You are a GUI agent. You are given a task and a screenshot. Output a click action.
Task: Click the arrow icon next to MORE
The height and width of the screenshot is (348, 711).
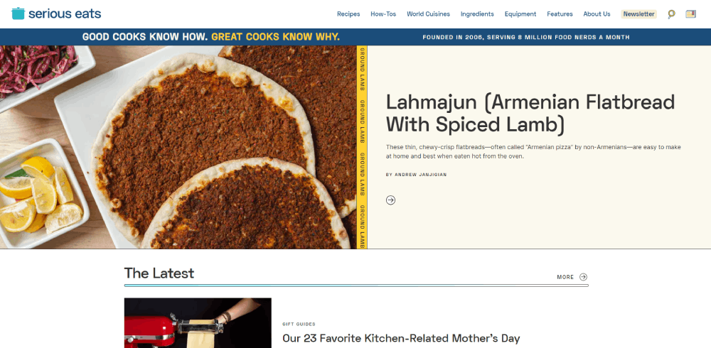coord(584,277)
